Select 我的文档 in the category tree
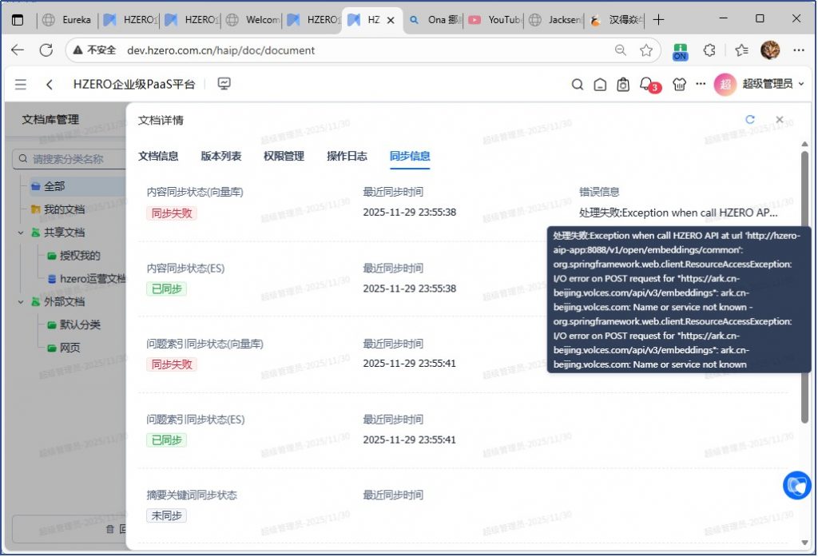 click(64, 209)
